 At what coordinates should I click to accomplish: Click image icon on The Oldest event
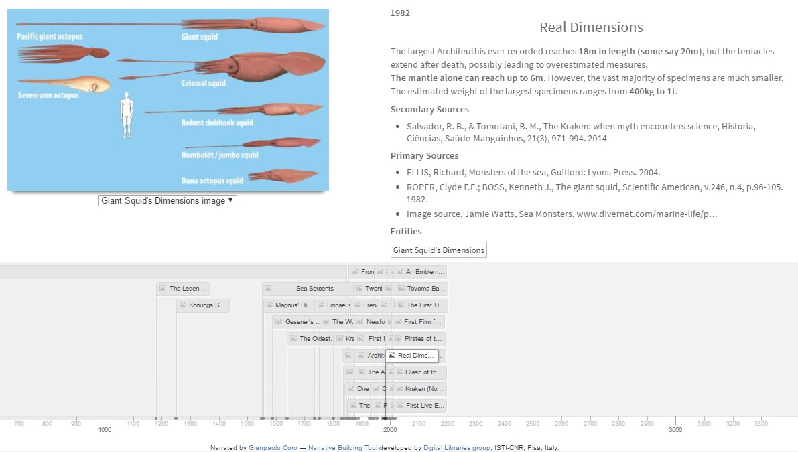click(x=293, y=339)
